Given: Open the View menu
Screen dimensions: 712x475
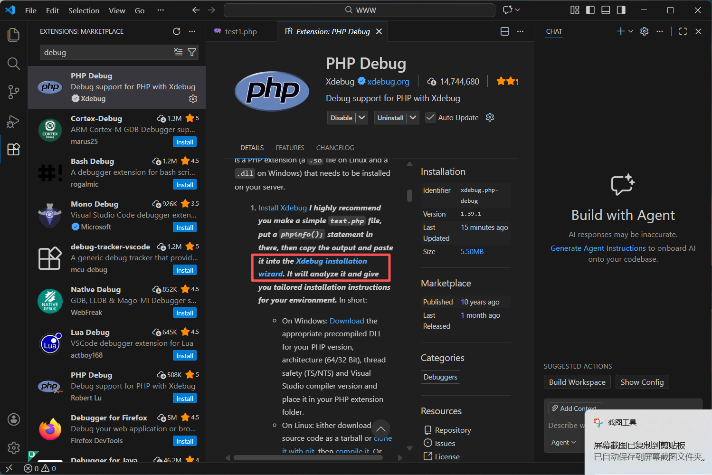Looking at the screenshot, I should tap(117, 10).
